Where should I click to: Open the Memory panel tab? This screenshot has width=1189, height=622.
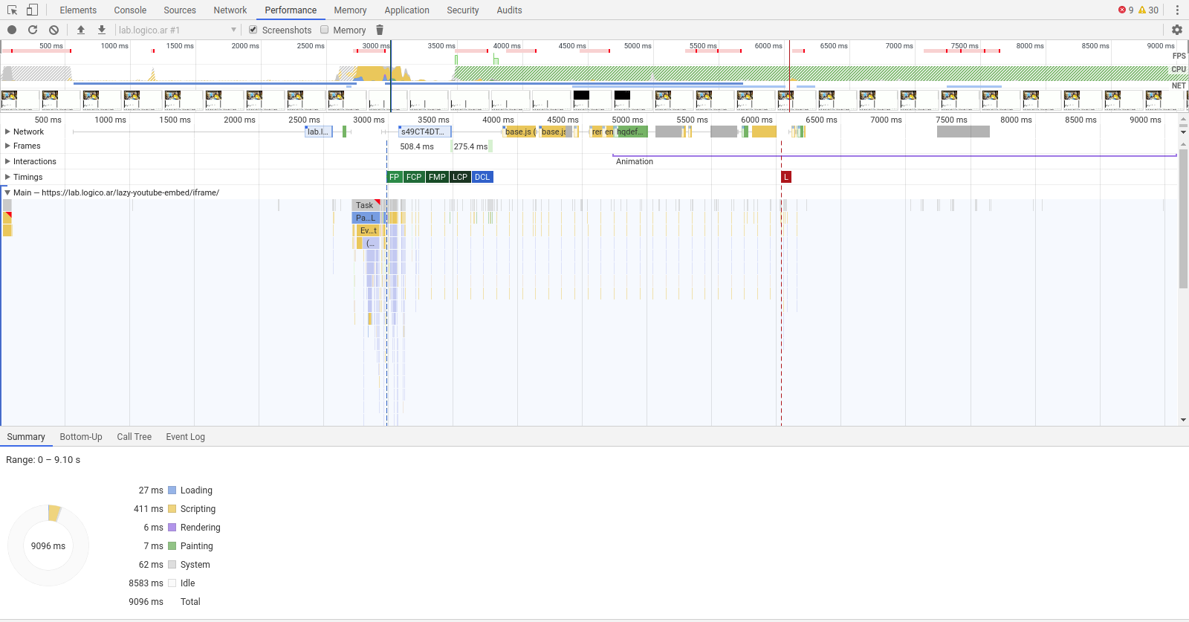coord(350,10)
